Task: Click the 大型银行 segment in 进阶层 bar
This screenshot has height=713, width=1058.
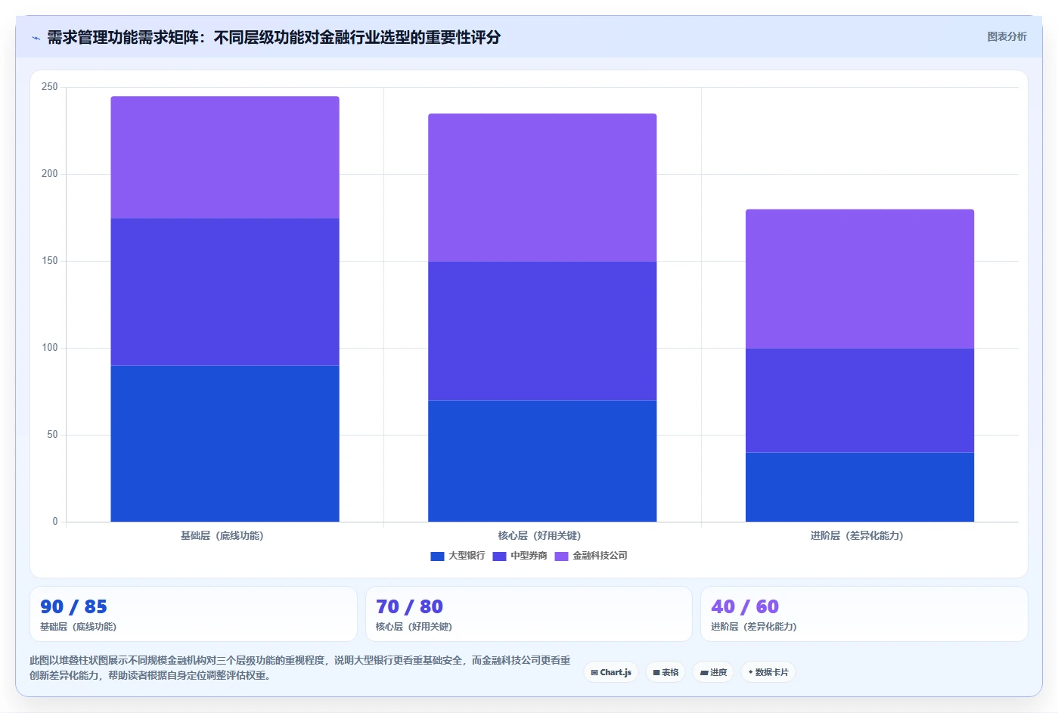Action: pos(860,487)
